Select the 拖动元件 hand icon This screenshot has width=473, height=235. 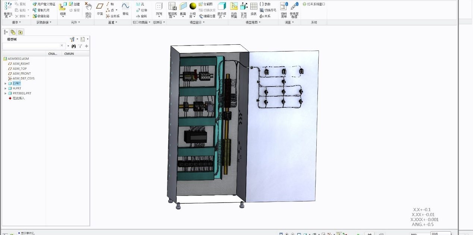pyautogui.click(x=88, y=6)
